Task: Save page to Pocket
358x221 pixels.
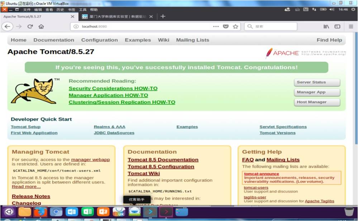Action: (x=225, y=27)
